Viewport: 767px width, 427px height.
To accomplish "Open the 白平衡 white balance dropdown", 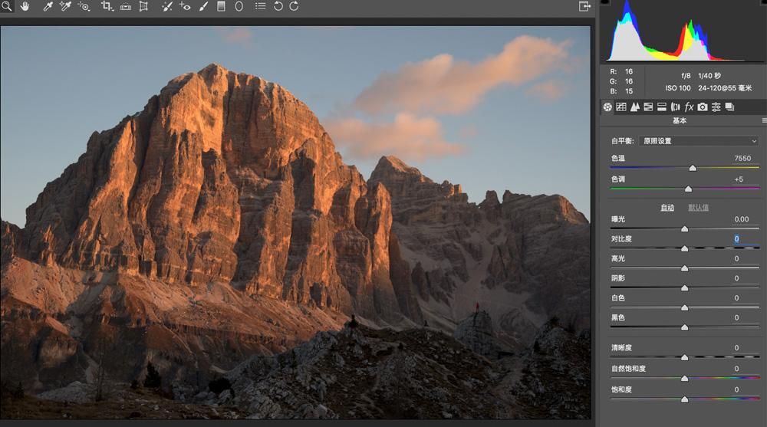I will (699, 141).
